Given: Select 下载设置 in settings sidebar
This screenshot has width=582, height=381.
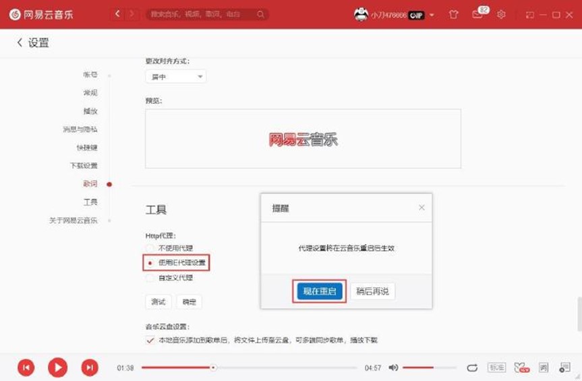Looking at the screenshot, I should click(84, 165).
